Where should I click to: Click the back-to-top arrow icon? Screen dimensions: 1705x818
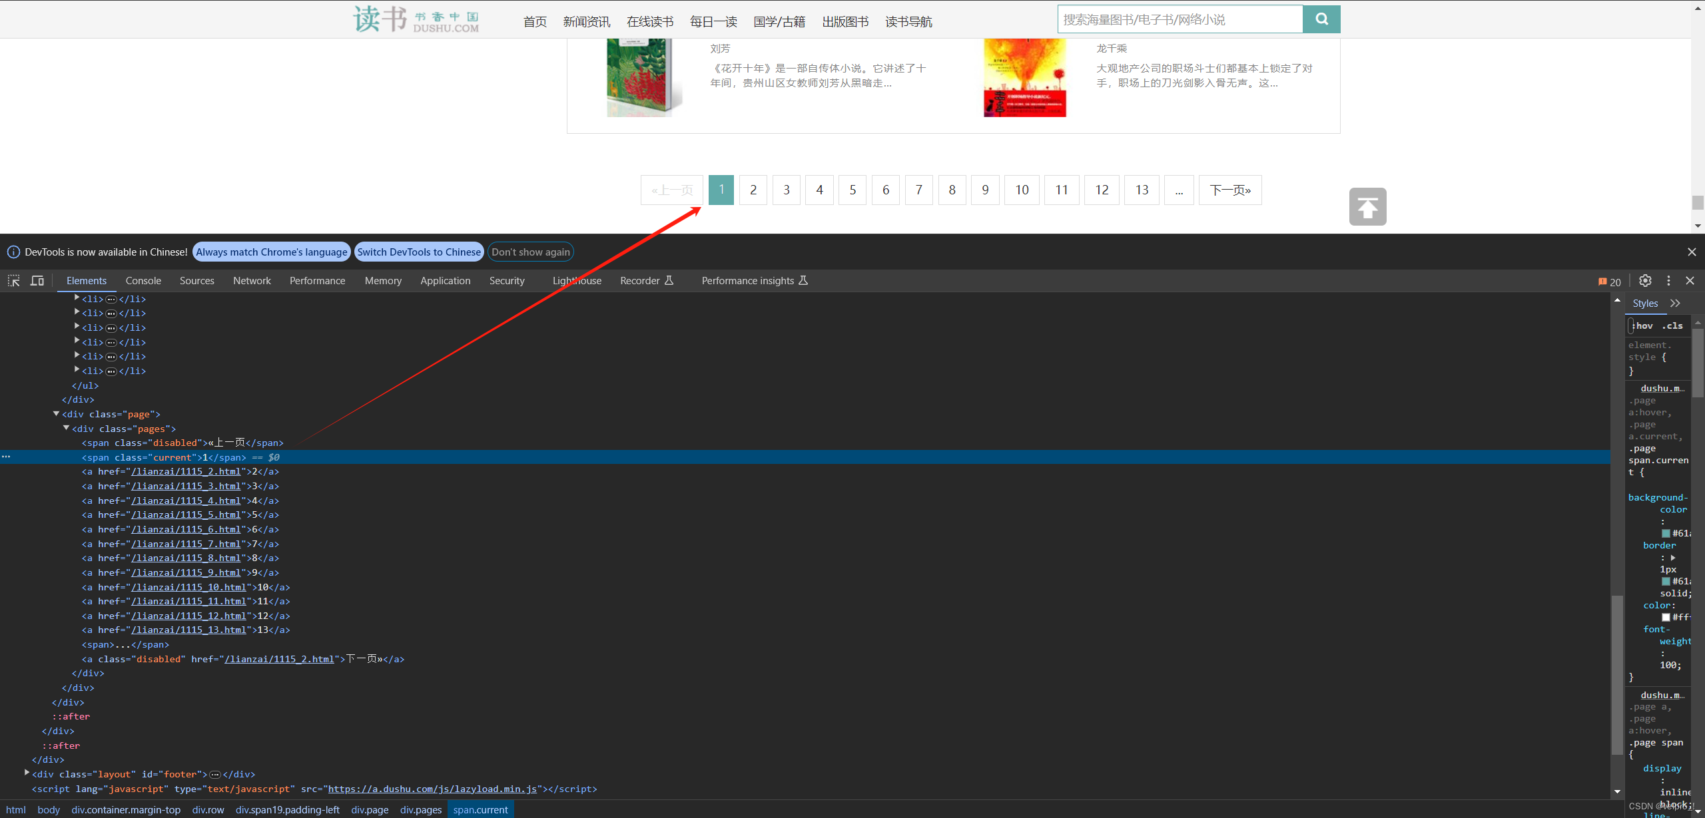click(1368, 206)
